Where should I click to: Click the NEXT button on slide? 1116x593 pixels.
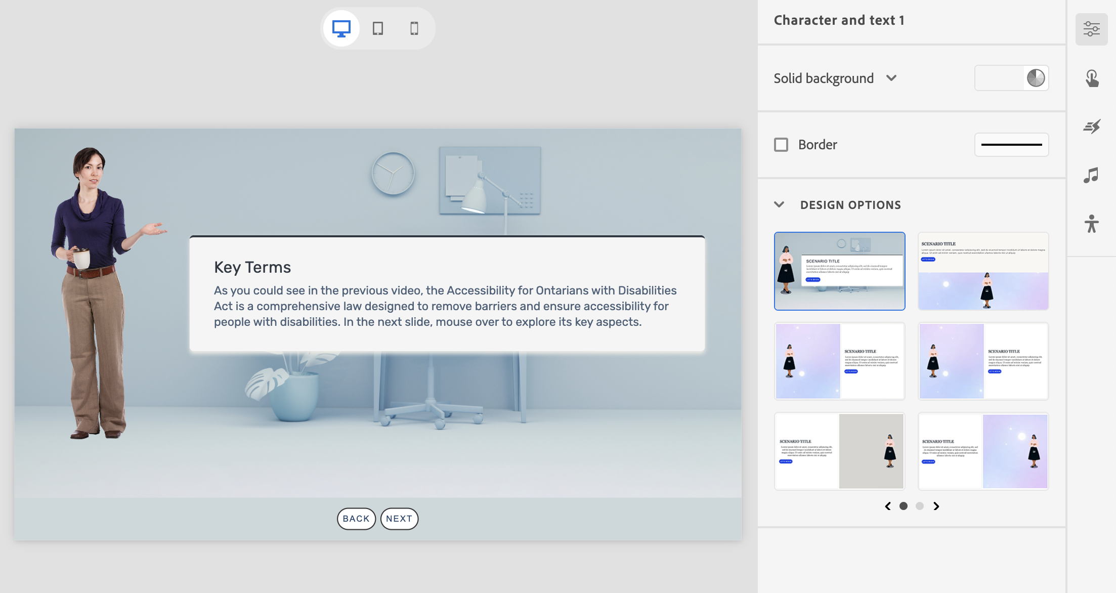399,519
